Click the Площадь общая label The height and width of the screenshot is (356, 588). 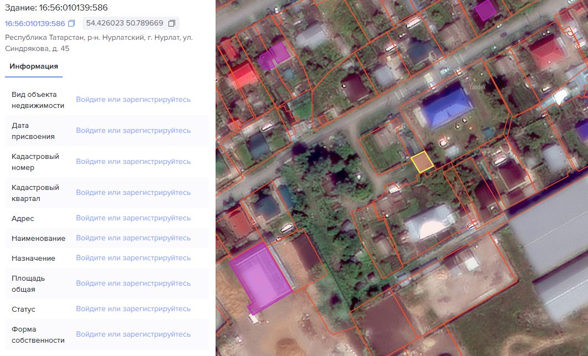click(28, 283)
